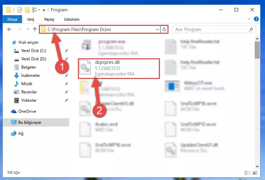Switch to the Paylaş ribbon tab

coord(49,19)
